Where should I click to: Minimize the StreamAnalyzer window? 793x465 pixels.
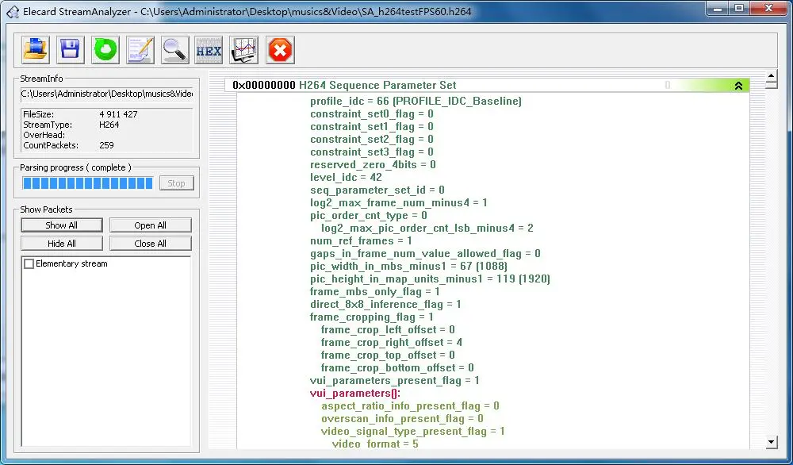[x=718, y=8]
